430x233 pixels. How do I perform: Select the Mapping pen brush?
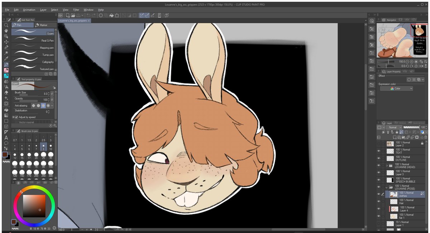(33, 46)
